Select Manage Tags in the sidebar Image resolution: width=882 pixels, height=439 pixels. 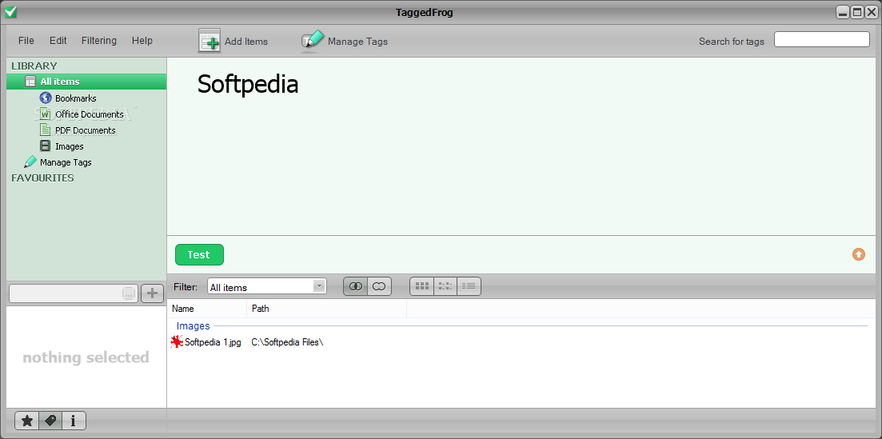[66, 162]
